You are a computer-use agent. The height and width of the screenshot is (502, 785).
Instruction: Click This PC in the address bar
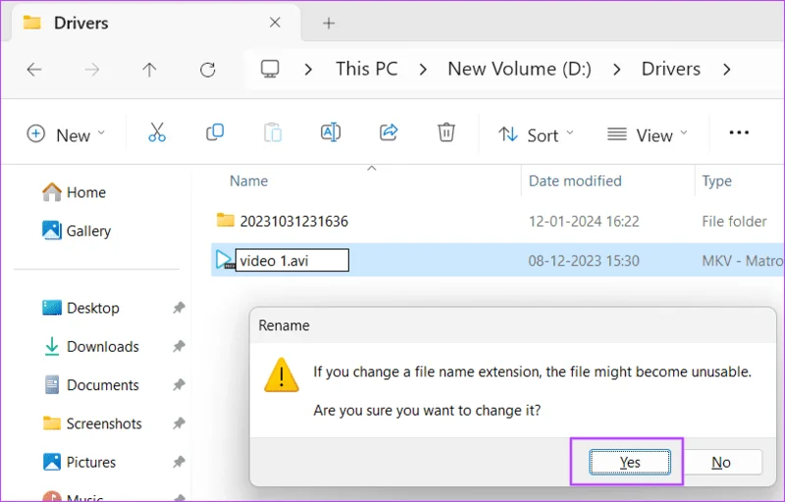[366, 69]
